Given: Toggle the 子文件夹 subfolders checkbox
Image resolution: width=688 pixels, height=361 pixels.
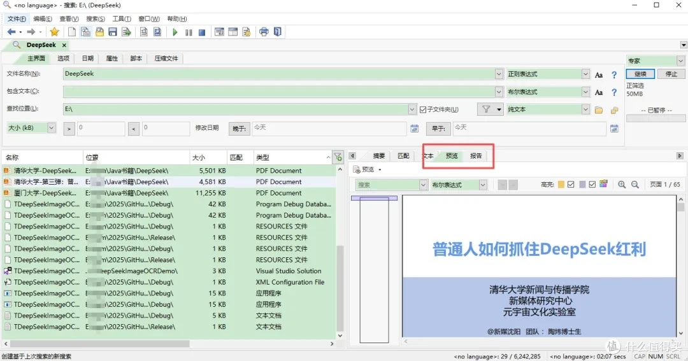Looking at the screenshot, I should coord(423,110).
